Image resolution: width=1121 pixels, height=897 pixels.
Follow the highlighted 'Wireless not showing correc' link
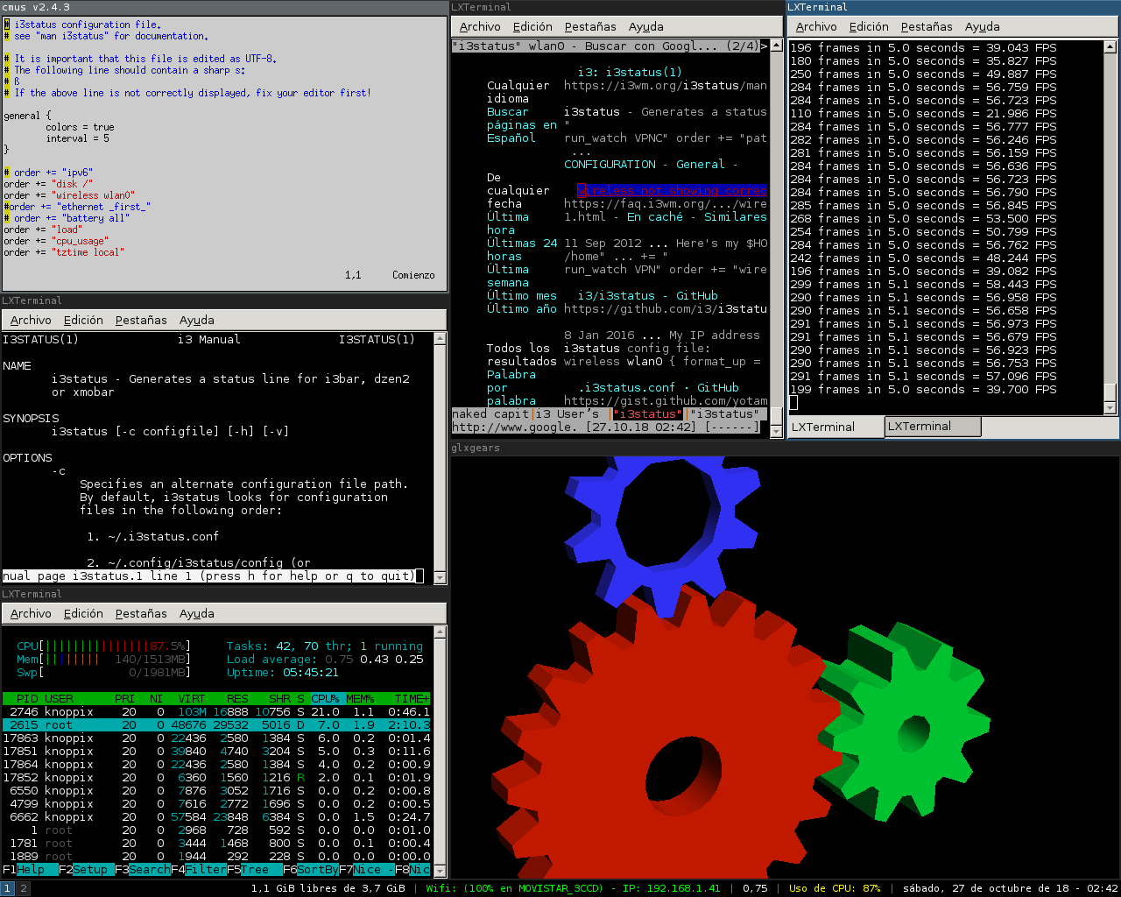[672, 191]
